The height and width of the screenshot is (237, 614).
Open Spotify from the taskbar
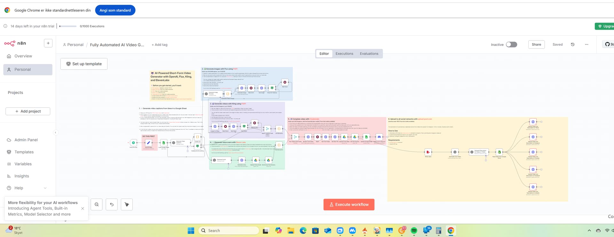coord(414,231)
